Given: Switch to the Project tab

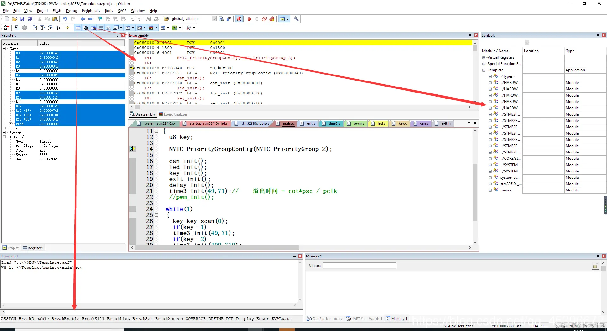Looking at the screenshot, I should [11, 248].
